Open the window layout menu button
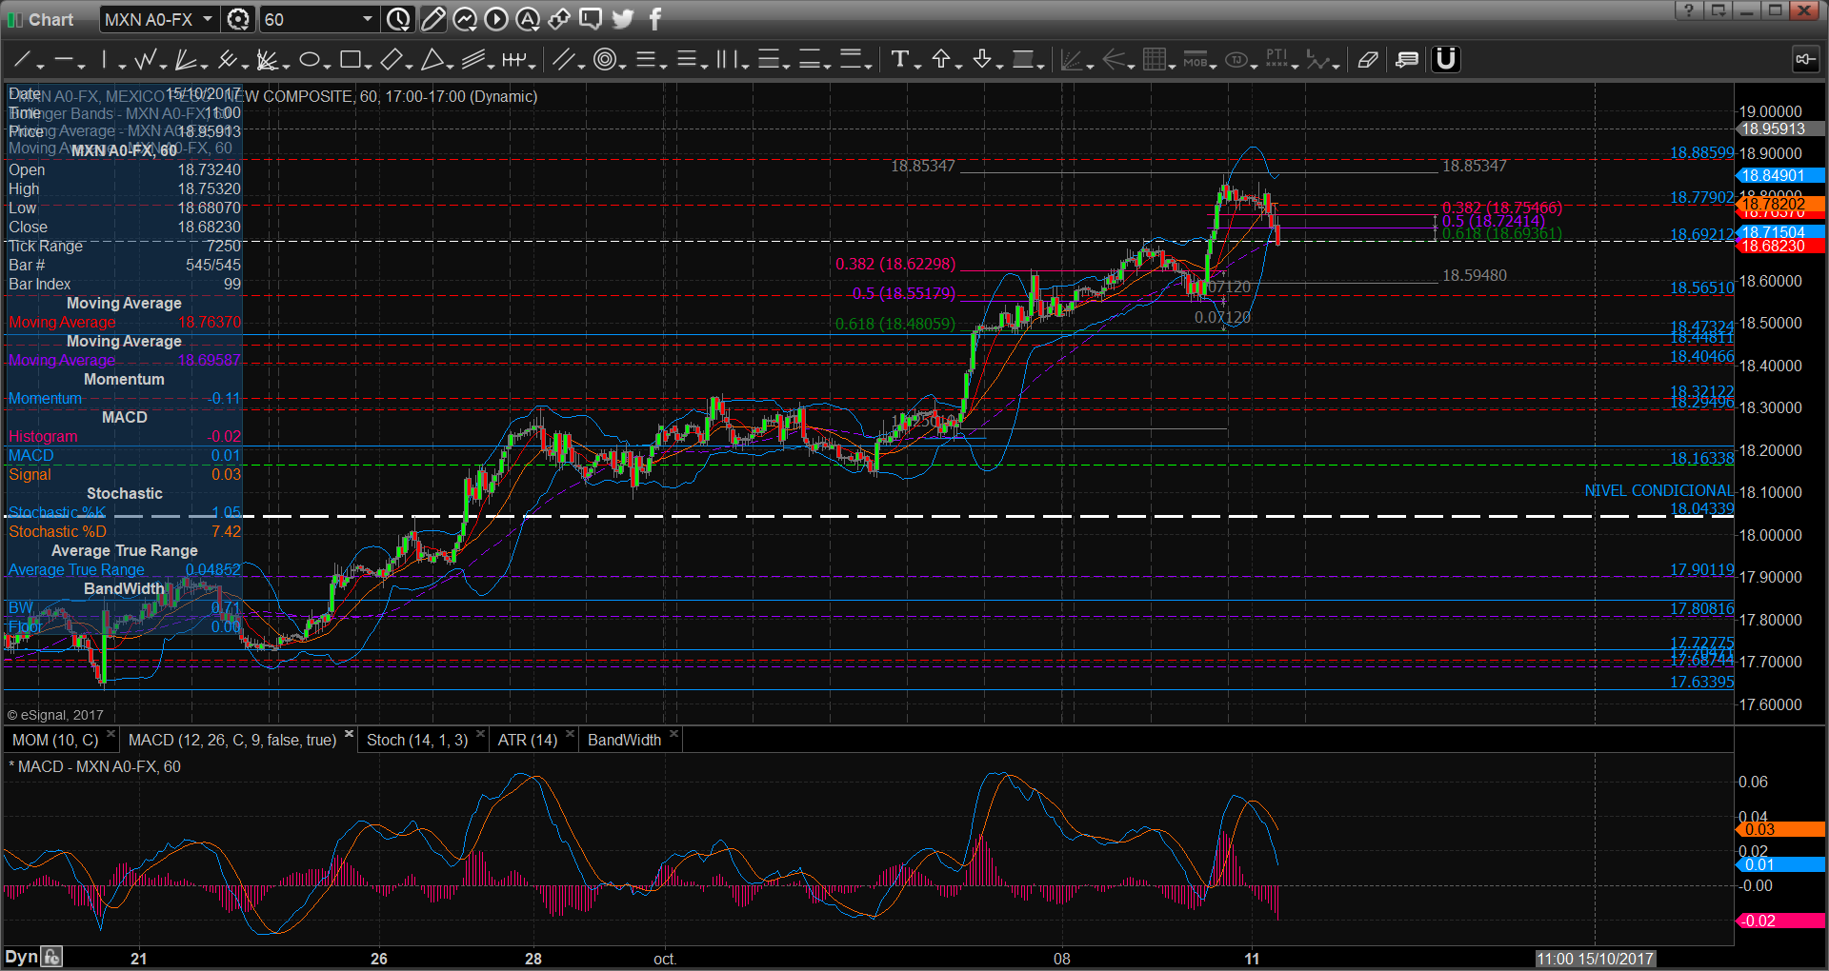This screenshot has height=971, width=1829. [x=1718, y=10]
